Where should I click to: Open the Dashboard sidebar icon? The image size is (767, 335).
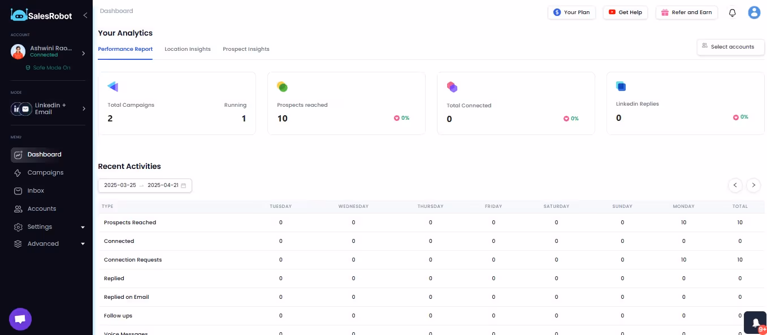click(18, 154)
